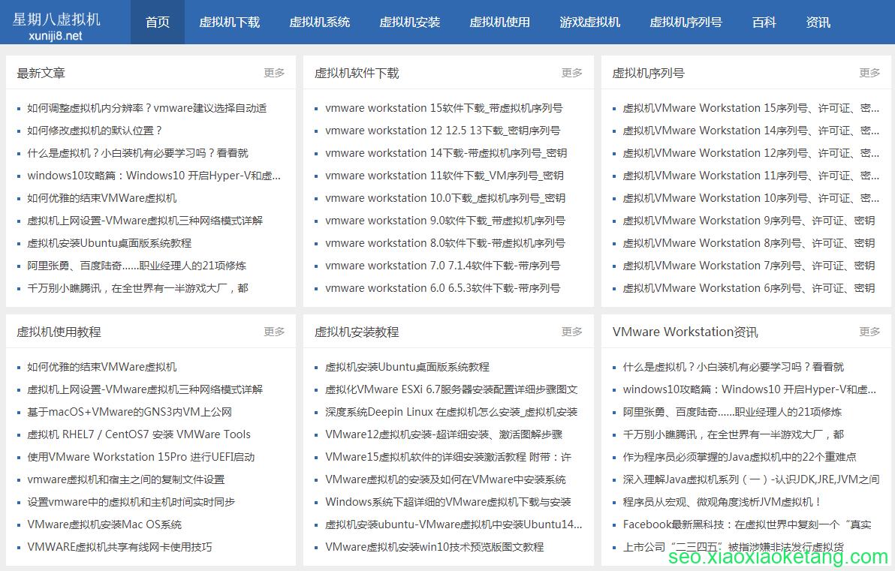Go to 虚拟机系统 in the navigation bar
The height and width of the screenshot is (571, 895).
coord(320,23)
